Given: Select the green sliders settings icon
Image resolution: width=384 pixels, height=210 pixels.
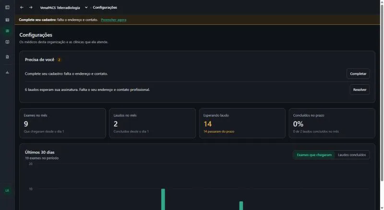Looking at the screenshot, I should coord(7,31).
